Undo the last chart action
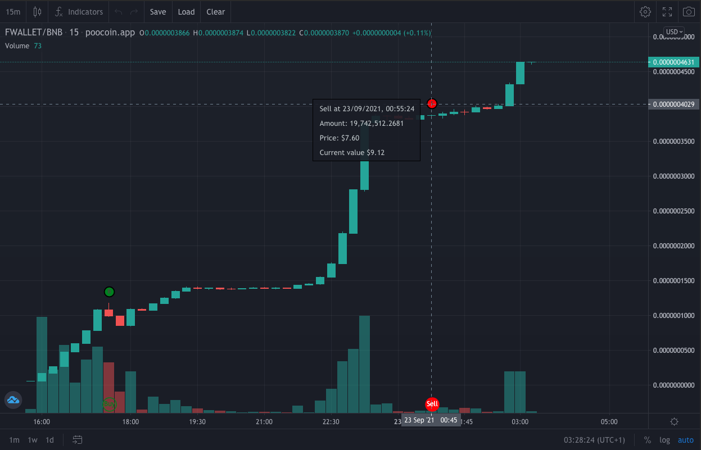Screen dimensions: 701x450 point(118,11)
